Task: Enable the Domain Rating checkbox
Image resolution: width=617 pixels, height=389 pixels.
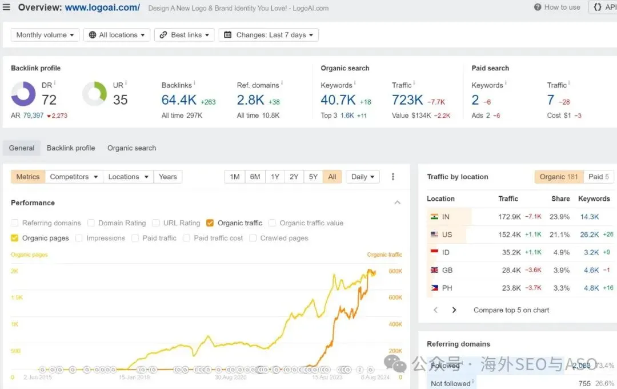Action: pyautogui.click(x=91, y=223)
